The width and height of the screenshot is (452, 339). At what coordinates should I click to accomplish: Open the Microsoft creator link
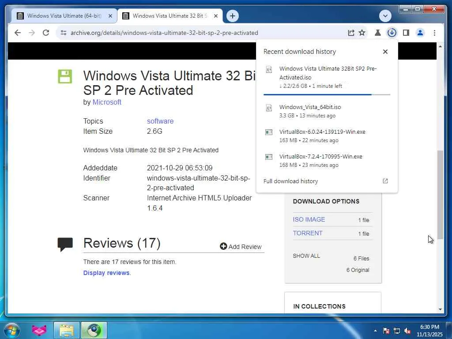[107, 102]
